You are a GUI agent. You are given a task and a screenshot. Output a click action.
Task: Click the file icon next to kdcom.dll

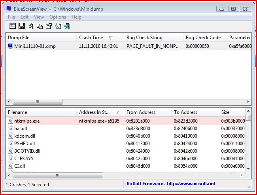[x=10, y=136]
